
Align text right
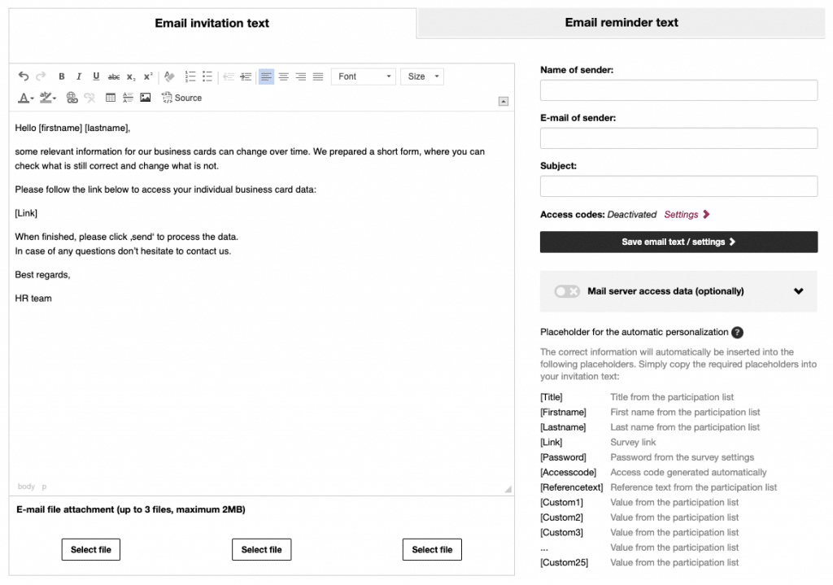(x=301, y=76)
